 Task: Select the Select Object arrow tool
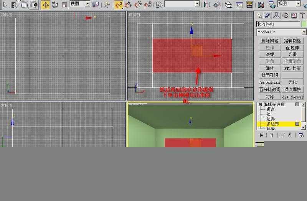[5, 5]
